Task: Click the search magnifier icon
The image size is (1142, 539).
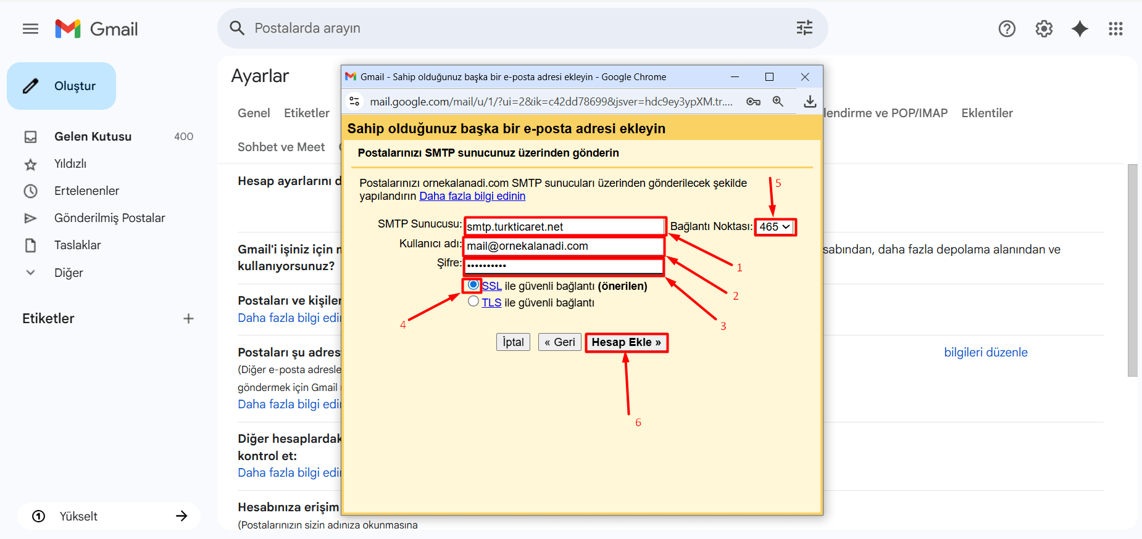Action: coord(237,28)
